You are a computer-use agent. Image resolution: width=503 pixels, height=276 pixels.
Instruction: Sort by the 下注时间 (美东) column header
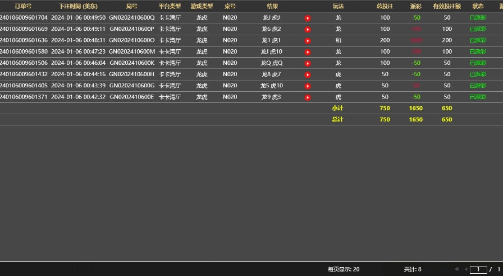coord(78,6)
